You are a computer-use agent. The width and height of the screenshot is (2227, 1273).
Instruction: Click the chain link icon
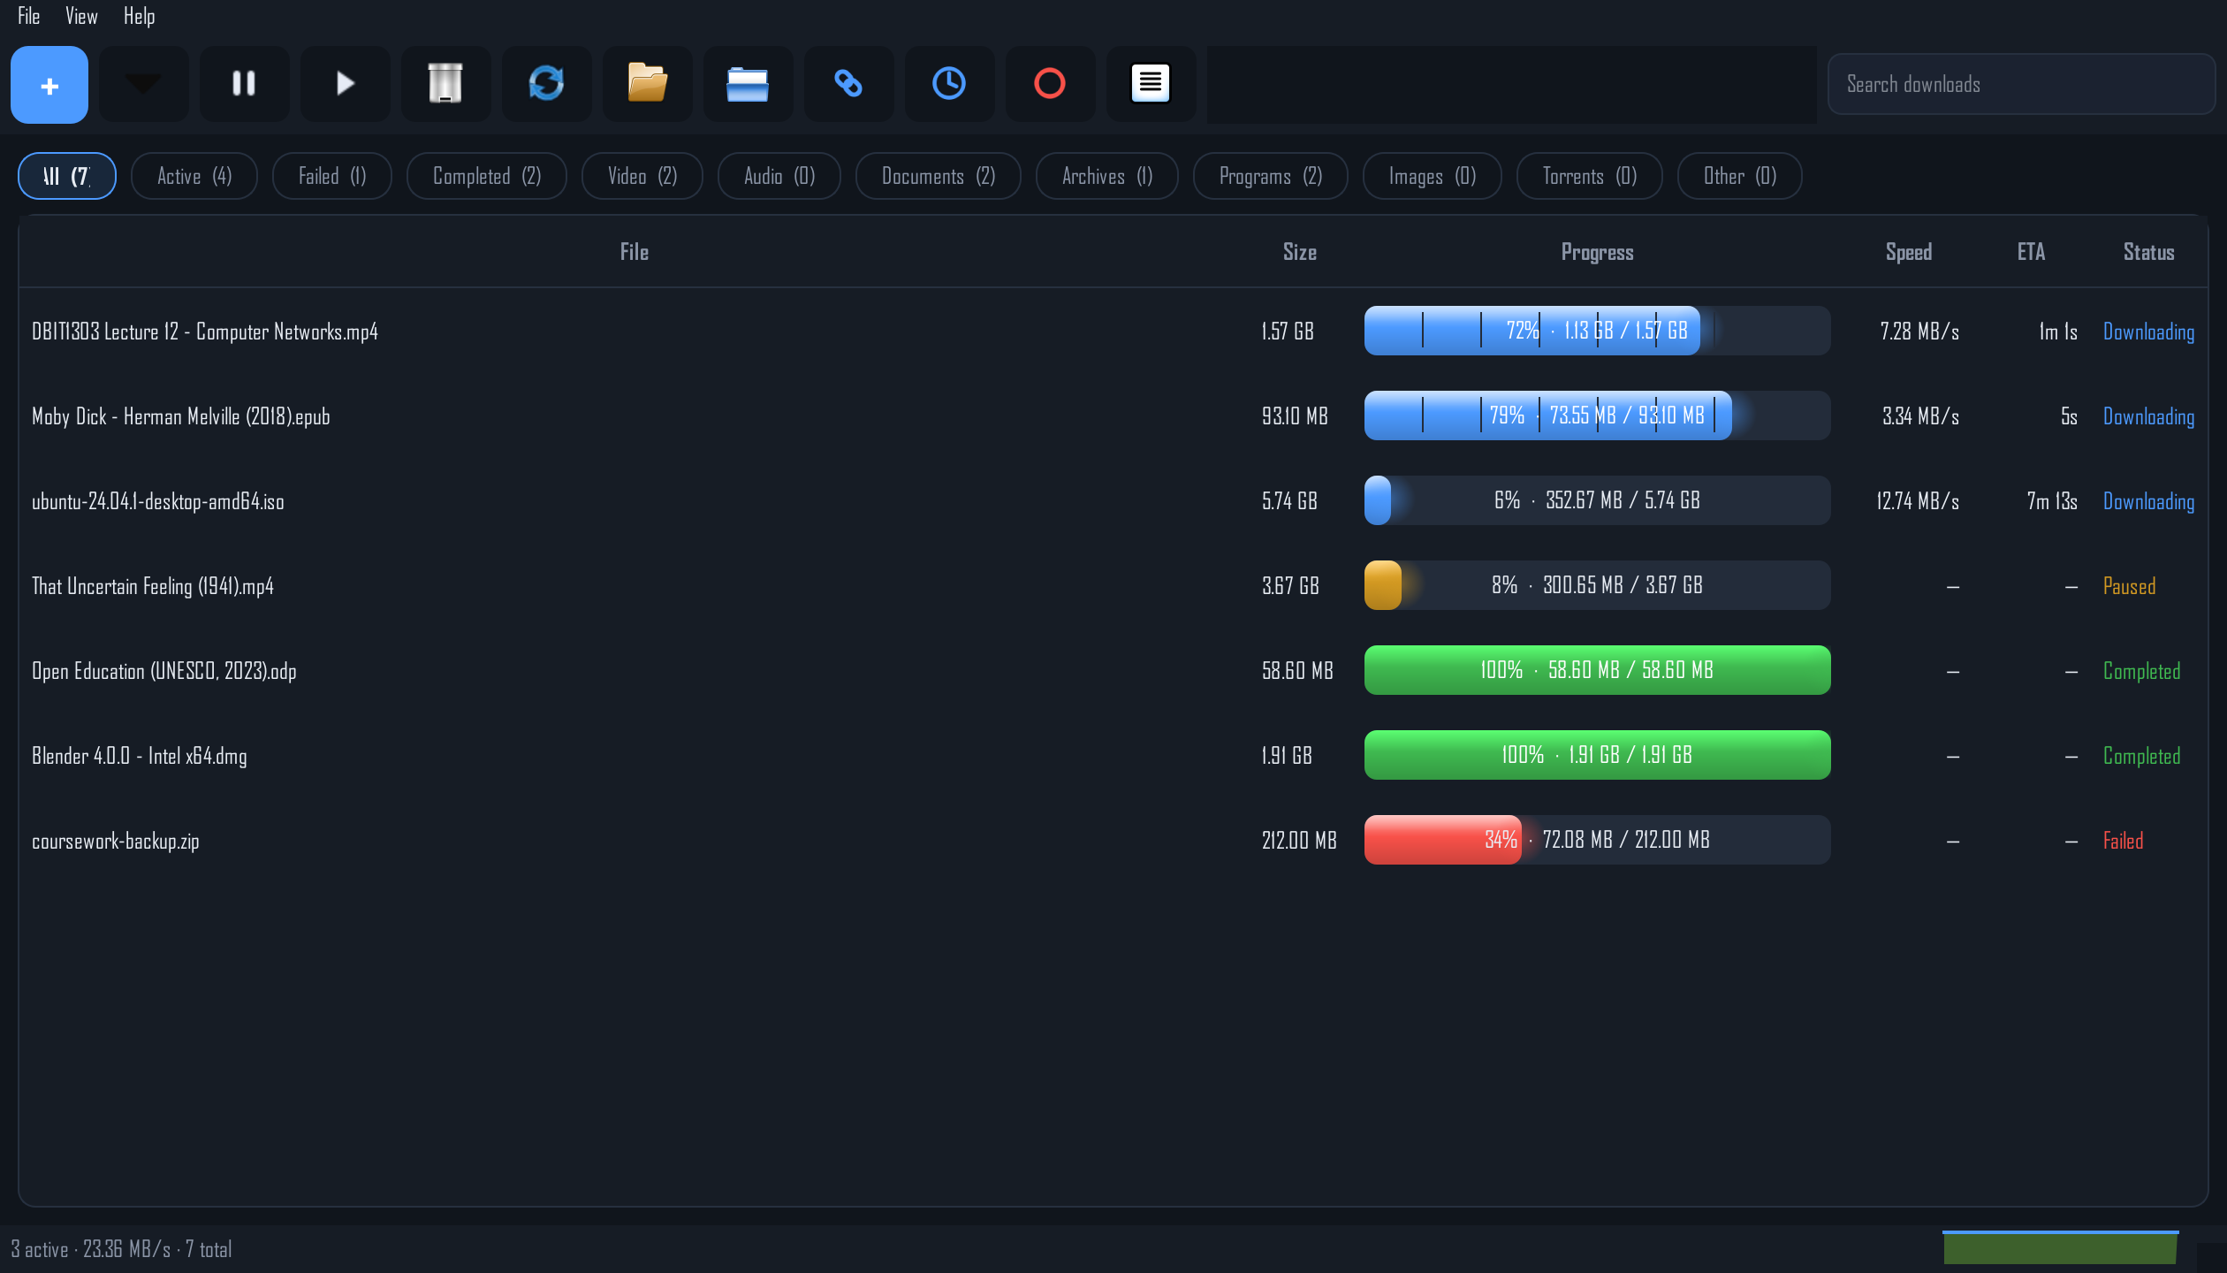[x=848, y=85]
